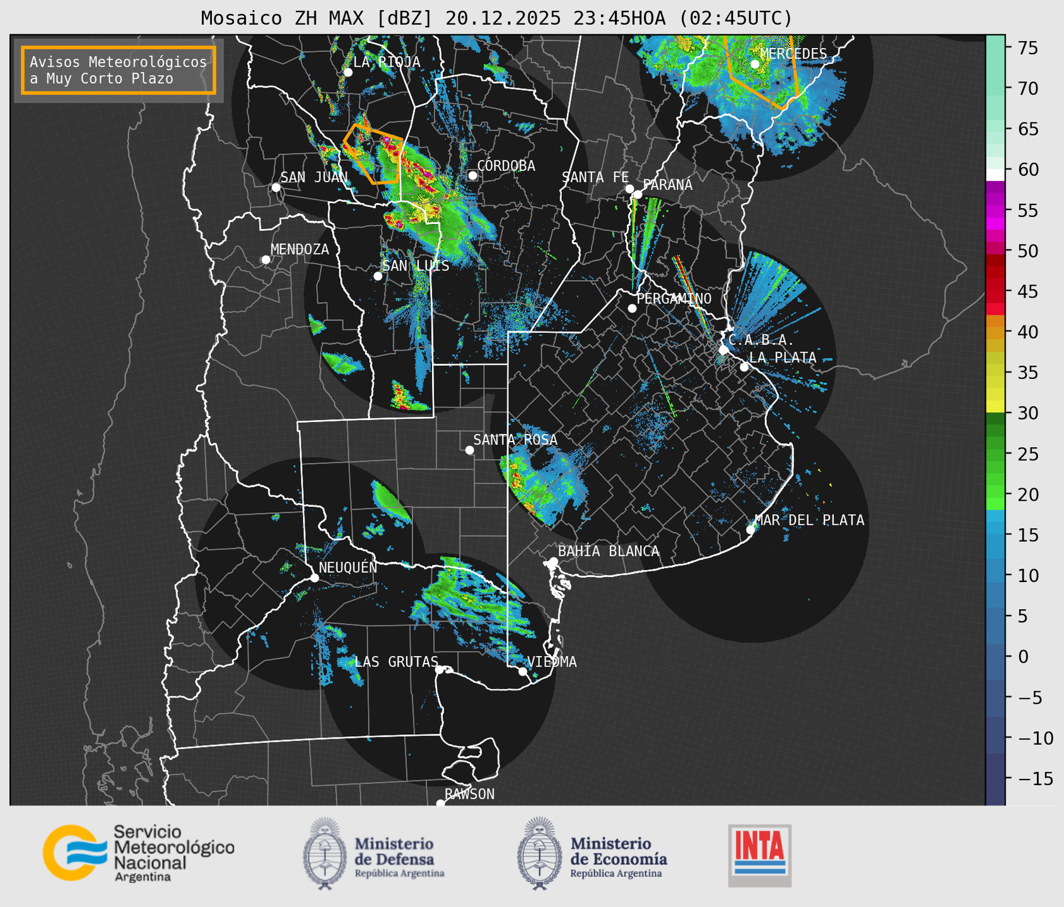Click the La Plata city marker
Image resolution: width=1064 pixels, height=907 pixels.
coord(744,367)
